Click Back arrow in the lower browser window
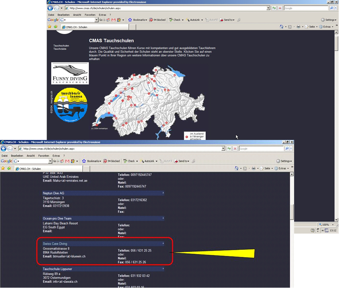 pyautogui.click(x=4, y=149)
